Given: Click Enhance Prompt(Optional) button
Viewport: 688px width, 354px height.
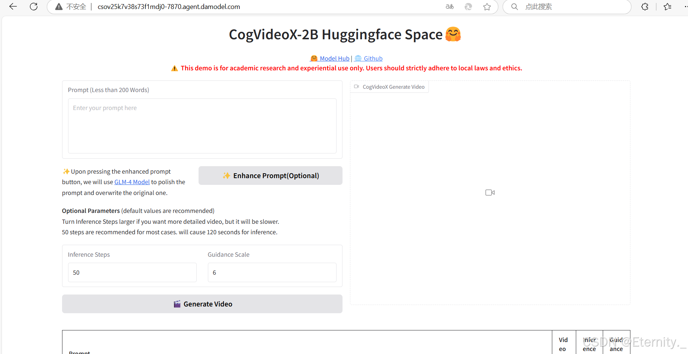Looking at the screenshot, I should pos(270,176).
